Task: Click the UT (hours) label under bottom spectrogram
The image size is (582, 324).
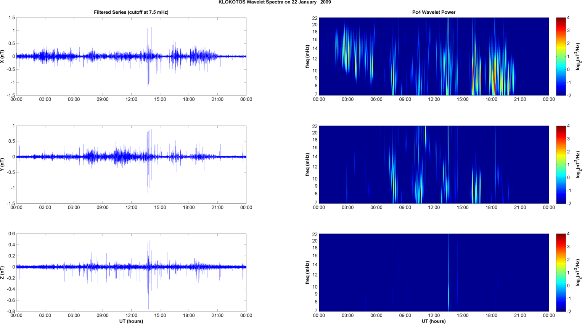Action: coord(434,321)
